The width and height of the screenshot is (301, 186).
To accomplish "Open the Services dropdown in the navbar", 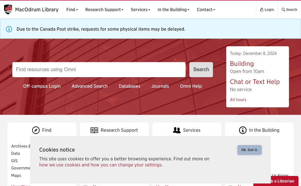I will point(140,10).
